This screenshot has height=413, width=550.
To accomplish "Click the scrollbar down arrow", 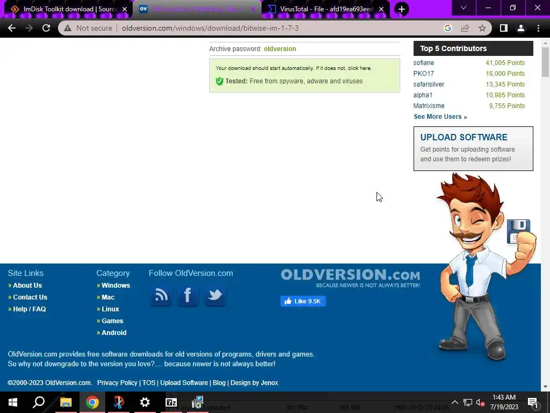I will (546, 387).
